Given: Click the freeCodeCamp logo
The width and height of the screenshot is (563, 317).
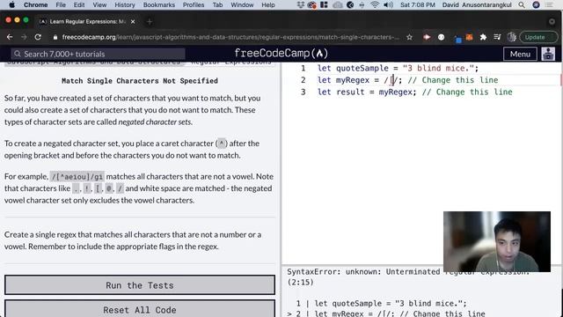Looking at the screenshot, I should pyautogui.click(x=281, y=54).
